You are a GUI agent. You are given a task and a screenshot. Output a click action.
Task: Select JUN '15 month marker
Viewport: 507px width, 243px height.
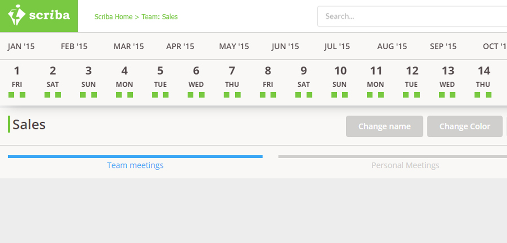click(285, 46)
